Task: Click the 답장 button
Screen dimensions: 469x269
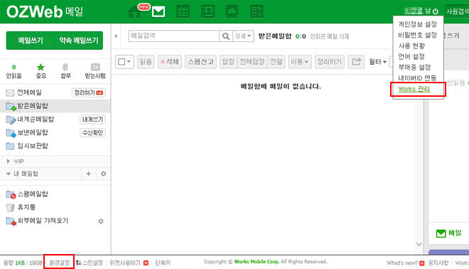Action: [228, 62]
